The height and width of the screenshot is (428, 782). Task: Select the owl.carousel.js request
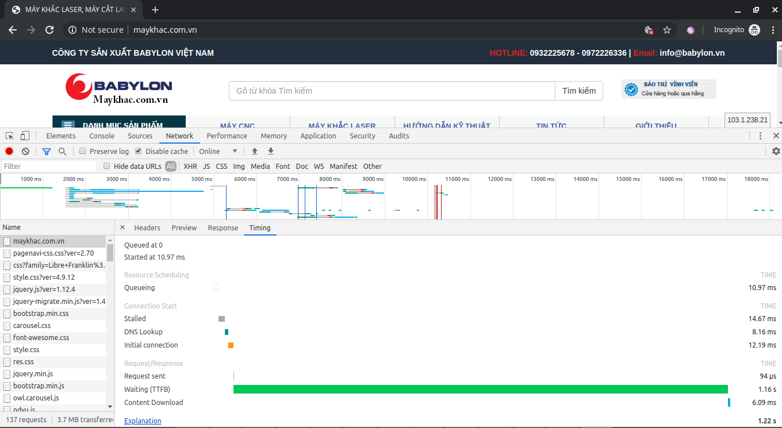[53, 398]
